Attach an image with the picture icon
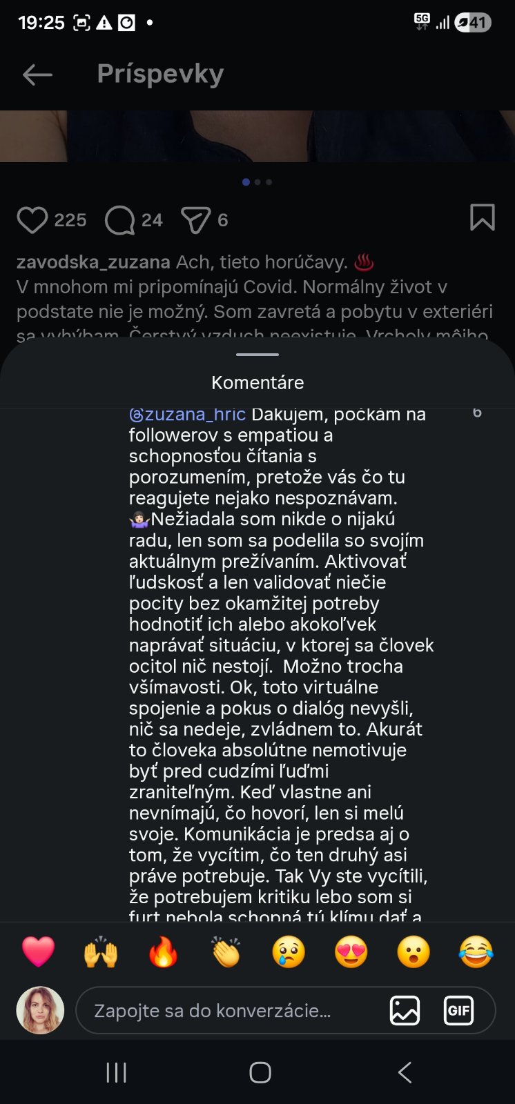Viewport: 515px width, 1104px height. point(405,1011)
